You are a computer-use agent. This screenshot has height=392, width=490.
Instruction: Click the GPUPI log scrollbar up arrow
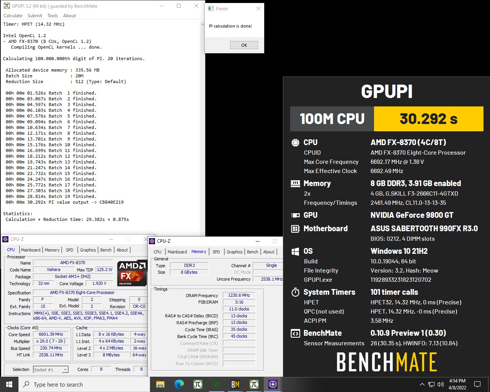tap(203, 24)
